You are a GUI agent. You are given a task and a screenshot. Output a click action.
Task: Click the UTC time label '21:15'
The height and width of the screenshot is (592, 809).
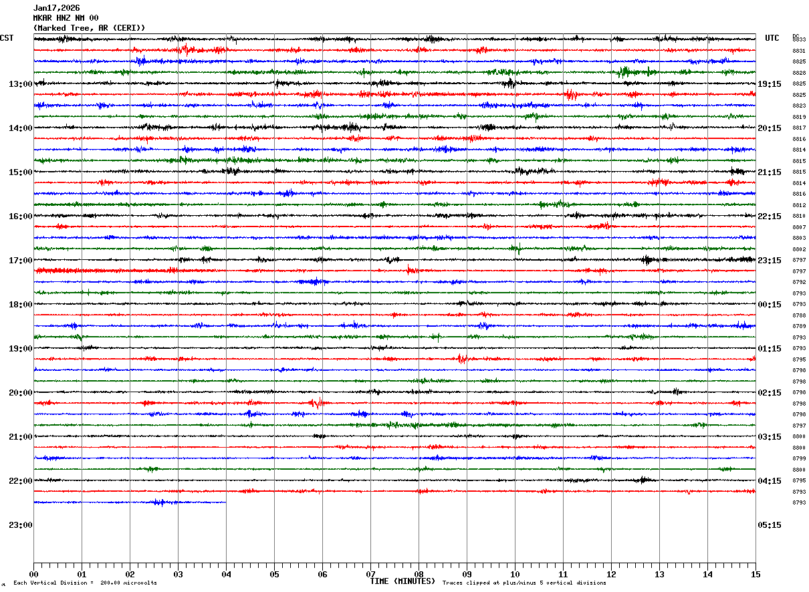[770, 172]
